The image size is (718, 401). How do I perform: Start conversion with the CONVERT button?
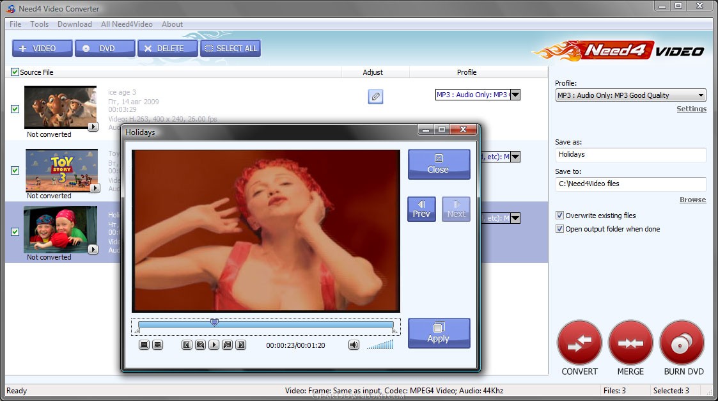(579, 343)
